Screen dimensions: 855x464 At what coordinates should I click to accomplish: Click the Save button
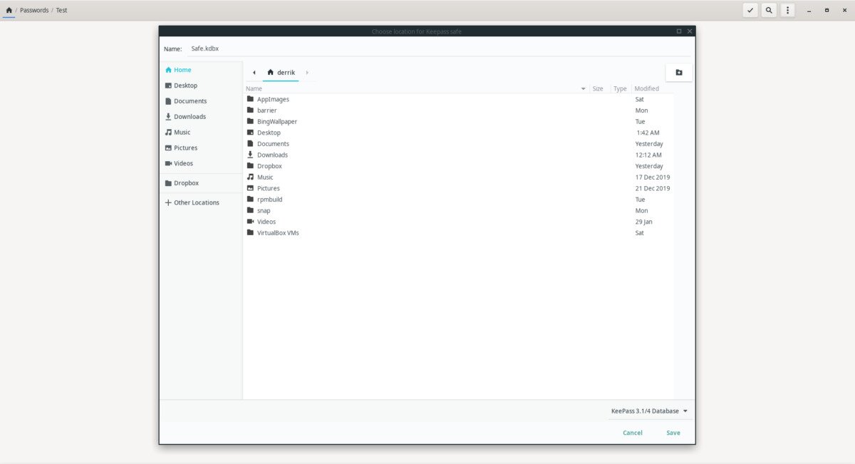(x=673, y=433)
